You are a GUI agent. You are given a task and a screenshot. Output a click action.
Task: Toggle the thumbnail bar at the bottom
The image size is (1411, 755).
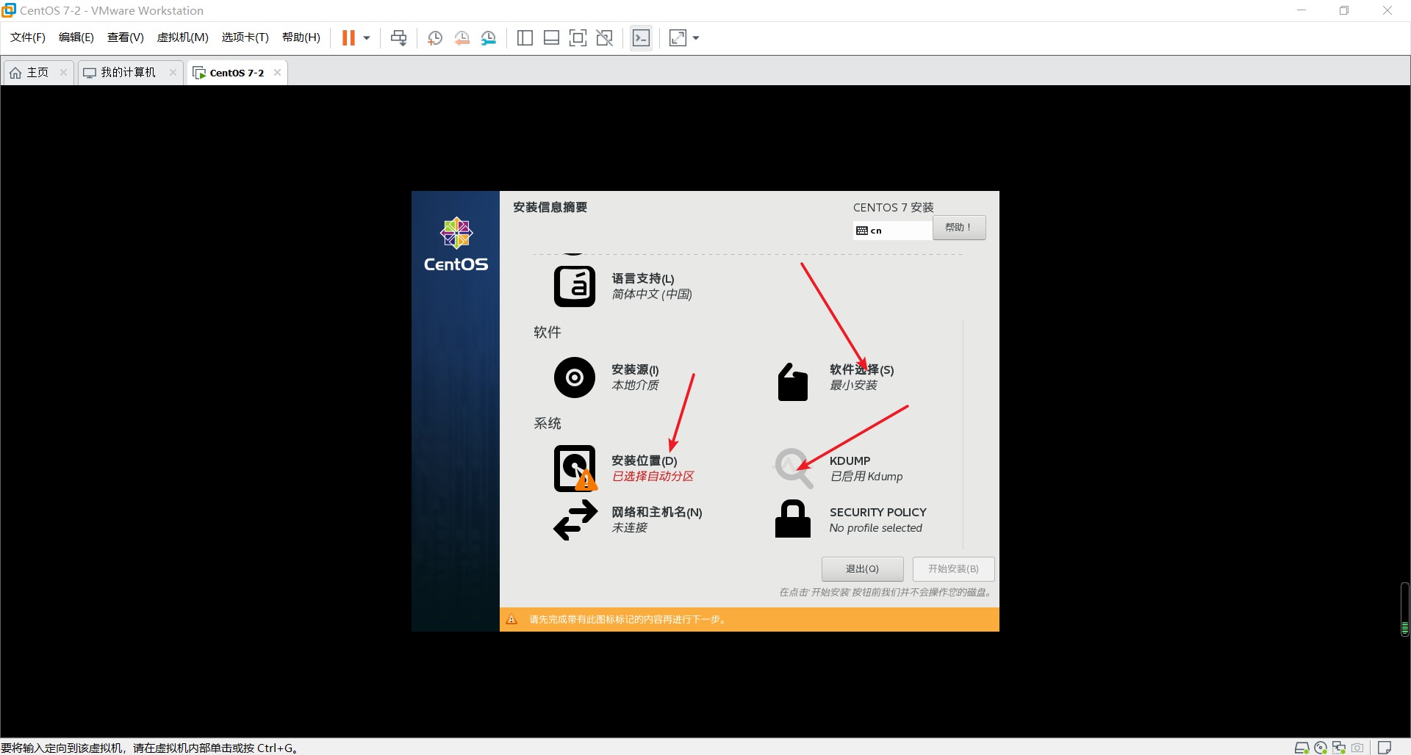click(x=551, y=38)
